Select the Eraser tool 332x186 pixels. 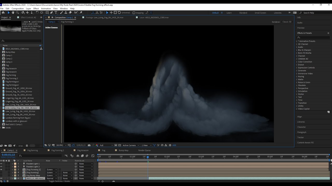click(x=70, y=12)
